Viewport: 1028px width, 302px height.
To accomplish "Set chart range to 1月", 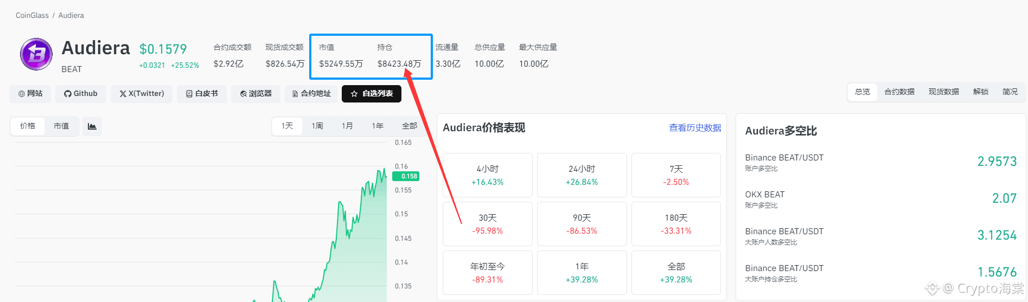I will click(347, 126).
